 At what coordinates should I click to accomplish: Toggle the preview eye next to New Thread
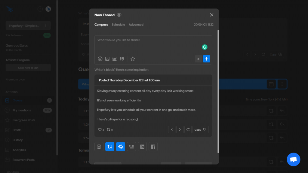point(119,15)
